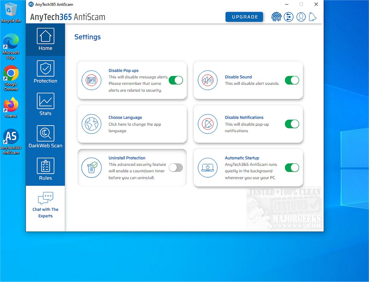The width and height of the screenshot is (369, 282).
Task: Click 'Click here to change the app language.' text
Action: (135, 128)
